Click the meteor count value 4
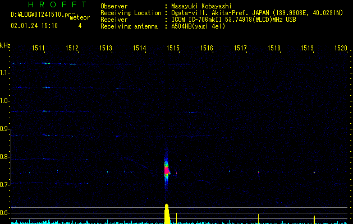 (80, 26)
